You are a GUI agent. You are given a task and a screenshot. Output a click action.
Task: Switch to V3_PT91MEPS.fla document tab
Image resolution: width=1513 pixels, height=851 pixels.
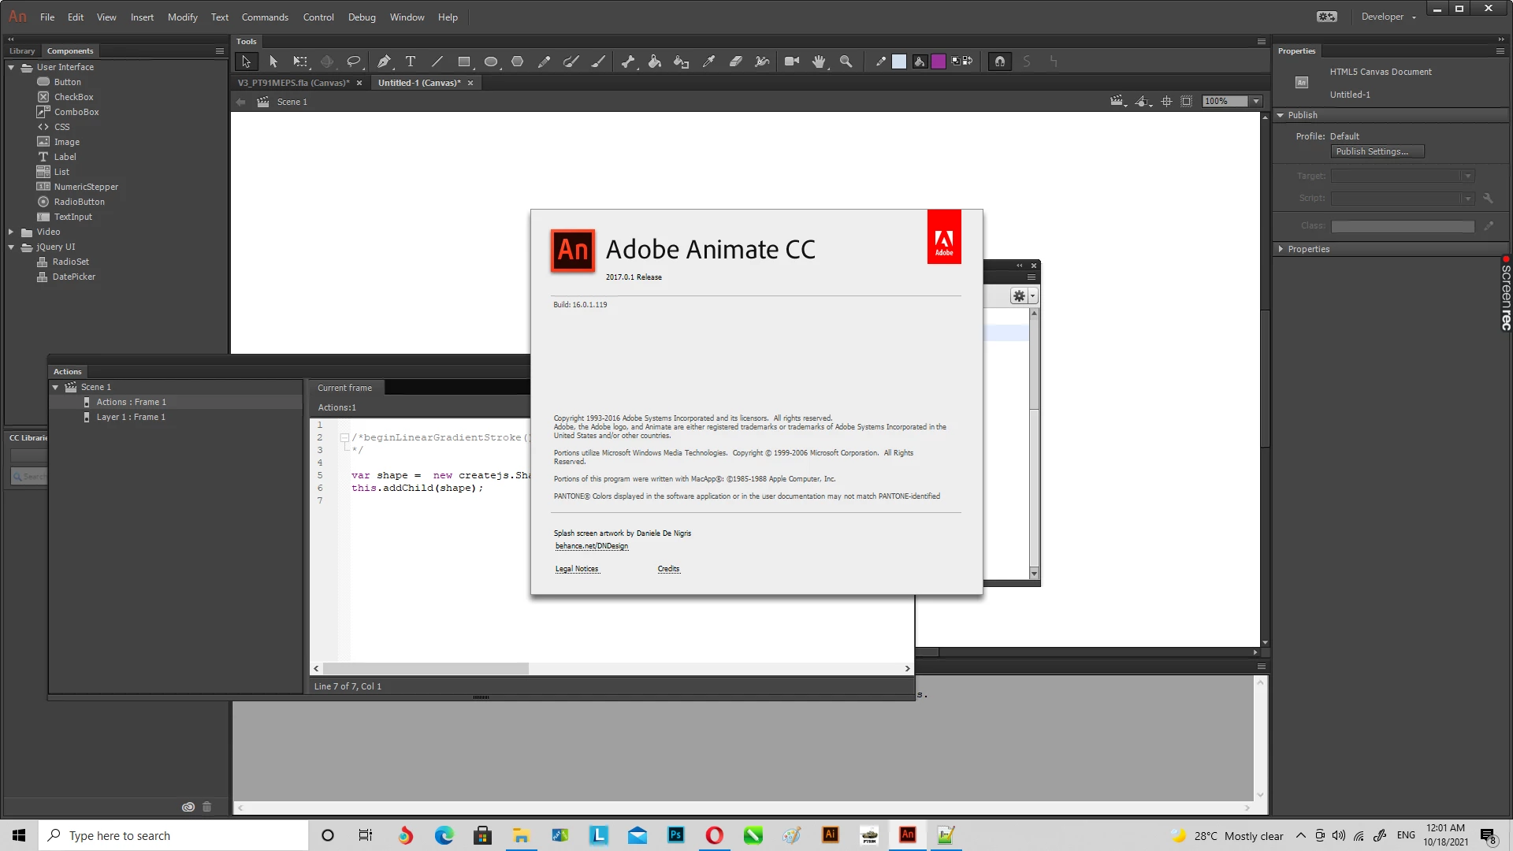point(293,83)
